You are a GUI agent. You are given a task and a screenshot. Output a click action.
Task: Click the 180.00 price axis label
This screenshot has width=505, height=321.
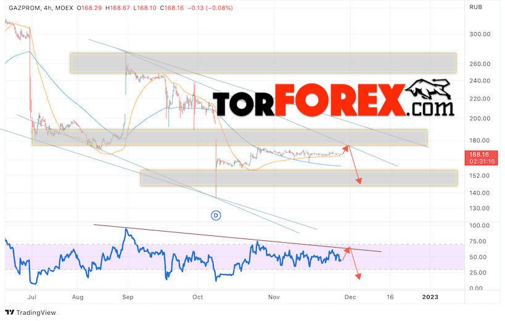click(x=480, y=140)
